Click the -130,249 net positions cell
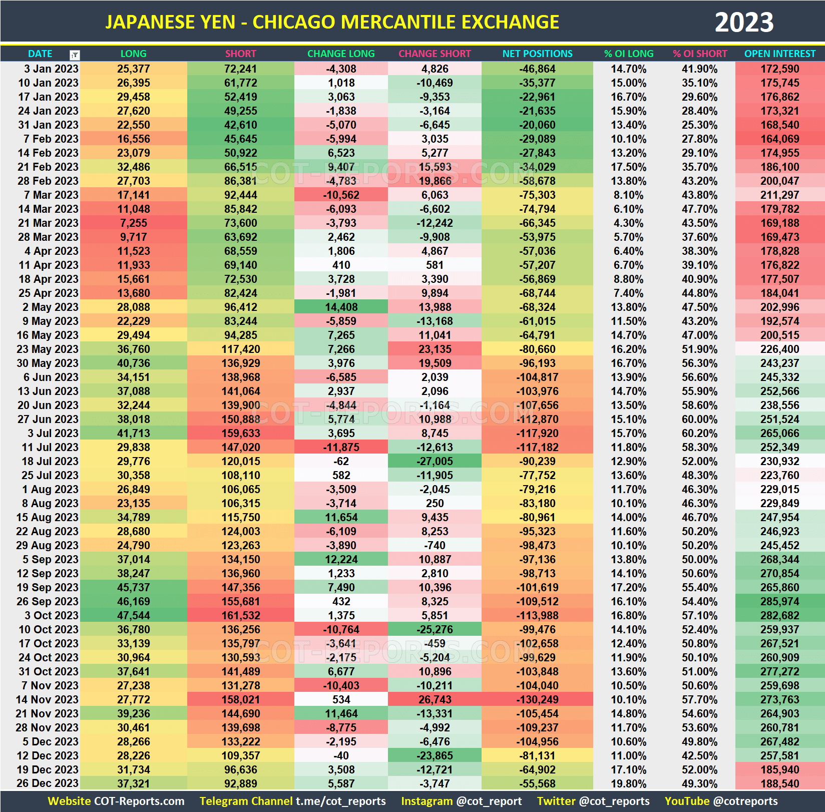The width and height of the screenshot is (825, 812). (537, 699)
